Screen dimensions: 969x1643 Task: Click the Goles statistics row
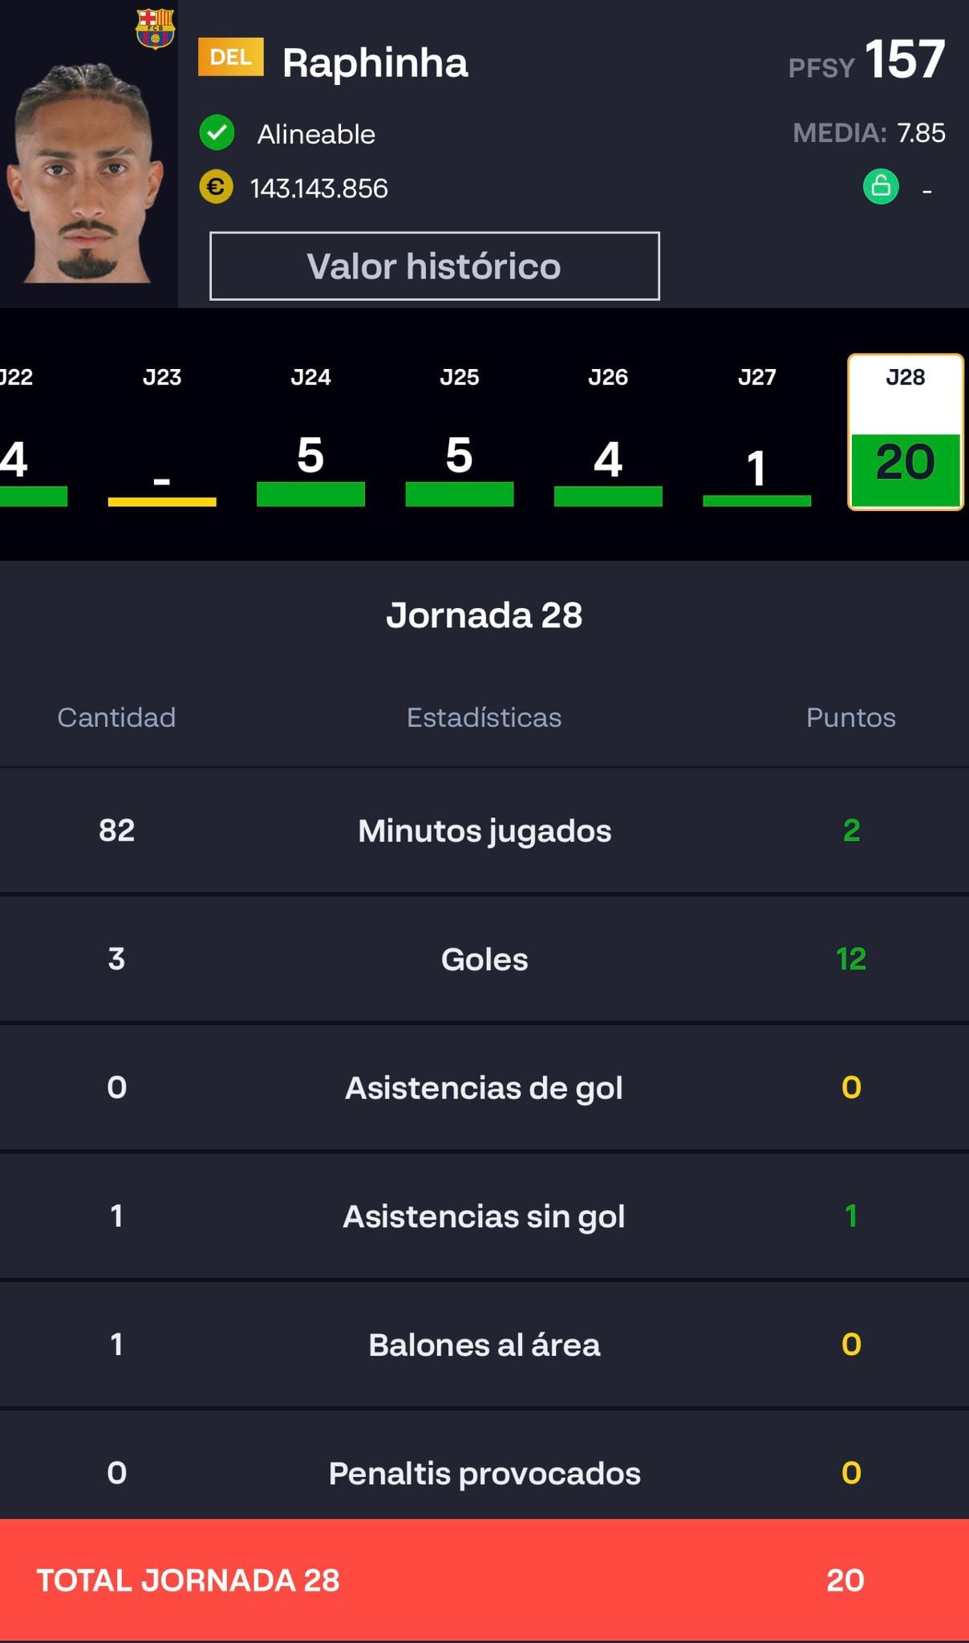484,959
